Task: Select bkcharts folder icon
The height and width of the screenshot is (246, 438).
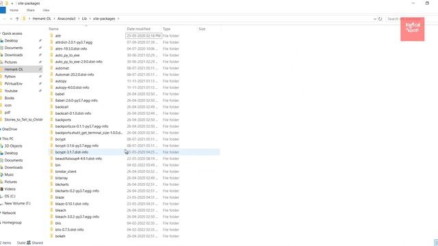Action: pyautogui.click(x=51, y=184)
